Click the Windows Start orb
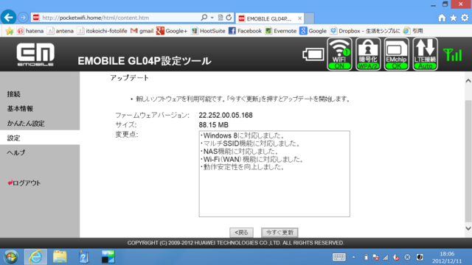 click(11, 257)
